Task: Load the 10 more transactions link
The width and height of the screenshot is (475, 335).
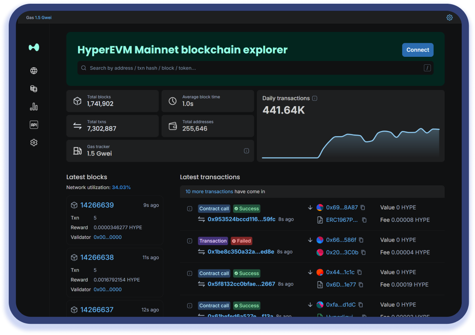Action: 209,192
